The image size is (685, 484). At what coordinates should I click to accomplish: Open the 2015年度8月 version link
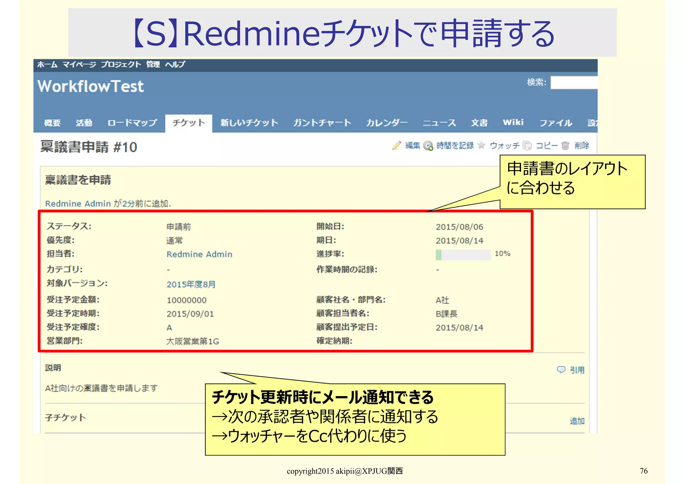[x=191, y=284]
